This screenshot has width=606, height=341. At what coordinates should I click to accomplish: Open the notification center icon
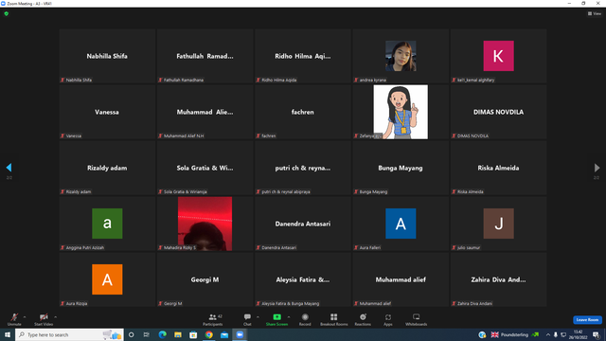(596, 334)
